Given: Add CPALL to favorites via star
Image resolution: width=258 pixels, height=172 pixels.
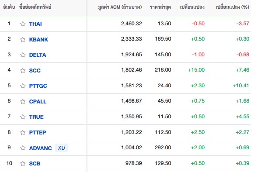Looking at the screenshot, I should click(x=23, y=101).
